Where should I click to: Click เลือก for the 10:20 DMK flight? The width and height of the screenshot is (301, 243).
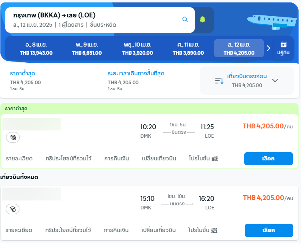(x=268, y=159)
